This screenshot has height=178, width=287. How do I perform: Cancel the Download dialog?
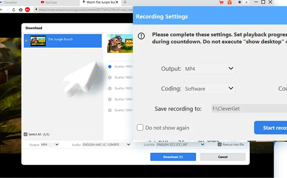pyautogui.click(x=223, y=157)
